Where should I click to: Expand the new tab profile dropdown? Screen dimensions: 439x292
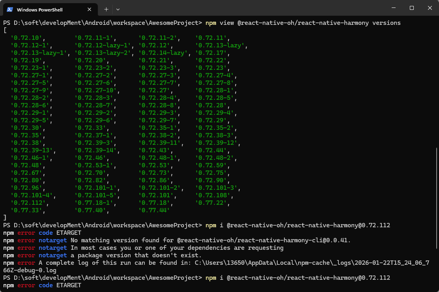coord(118,9)
